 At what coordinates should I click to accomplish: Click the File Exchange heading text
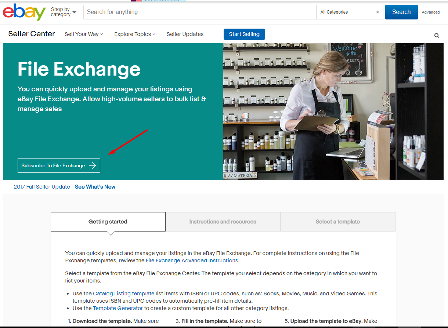79,69
